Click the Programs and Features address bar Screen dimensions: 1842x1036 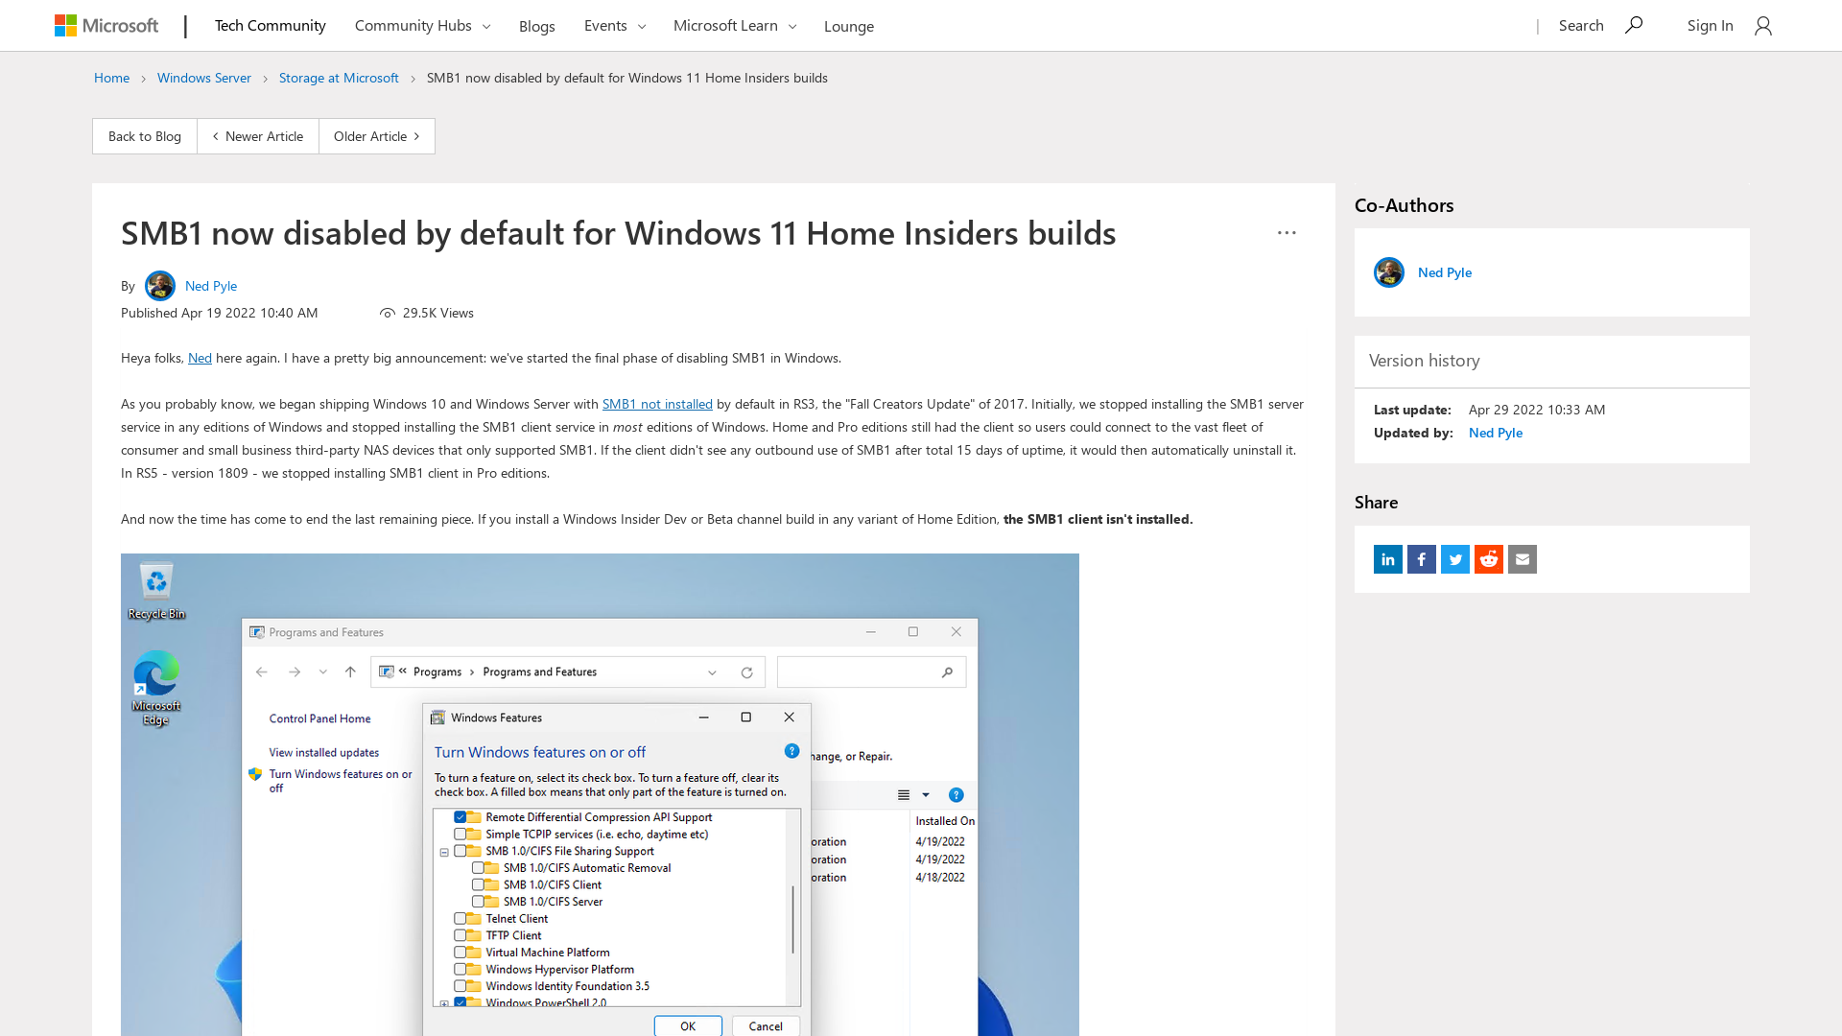(x=569, y=672)
